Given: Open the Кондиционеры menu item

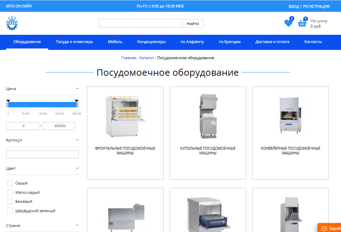Looking at the screenshot, I should click(151, 42).
